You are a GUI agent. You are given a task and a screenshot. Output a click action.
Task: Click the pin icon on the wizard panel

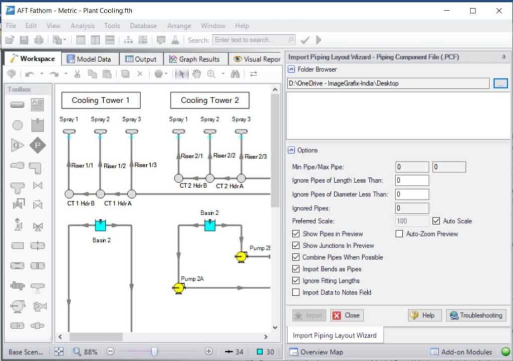pyautogui.click(x=503, y=57)
